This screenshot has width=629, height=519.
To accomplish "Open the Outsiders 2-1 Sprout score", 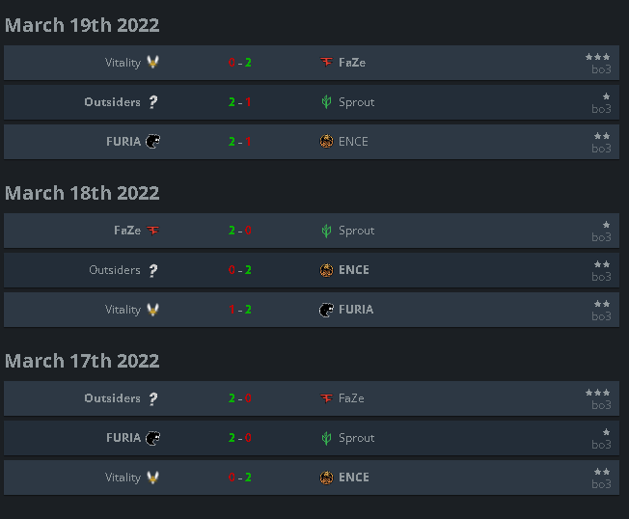I will 240,102.
